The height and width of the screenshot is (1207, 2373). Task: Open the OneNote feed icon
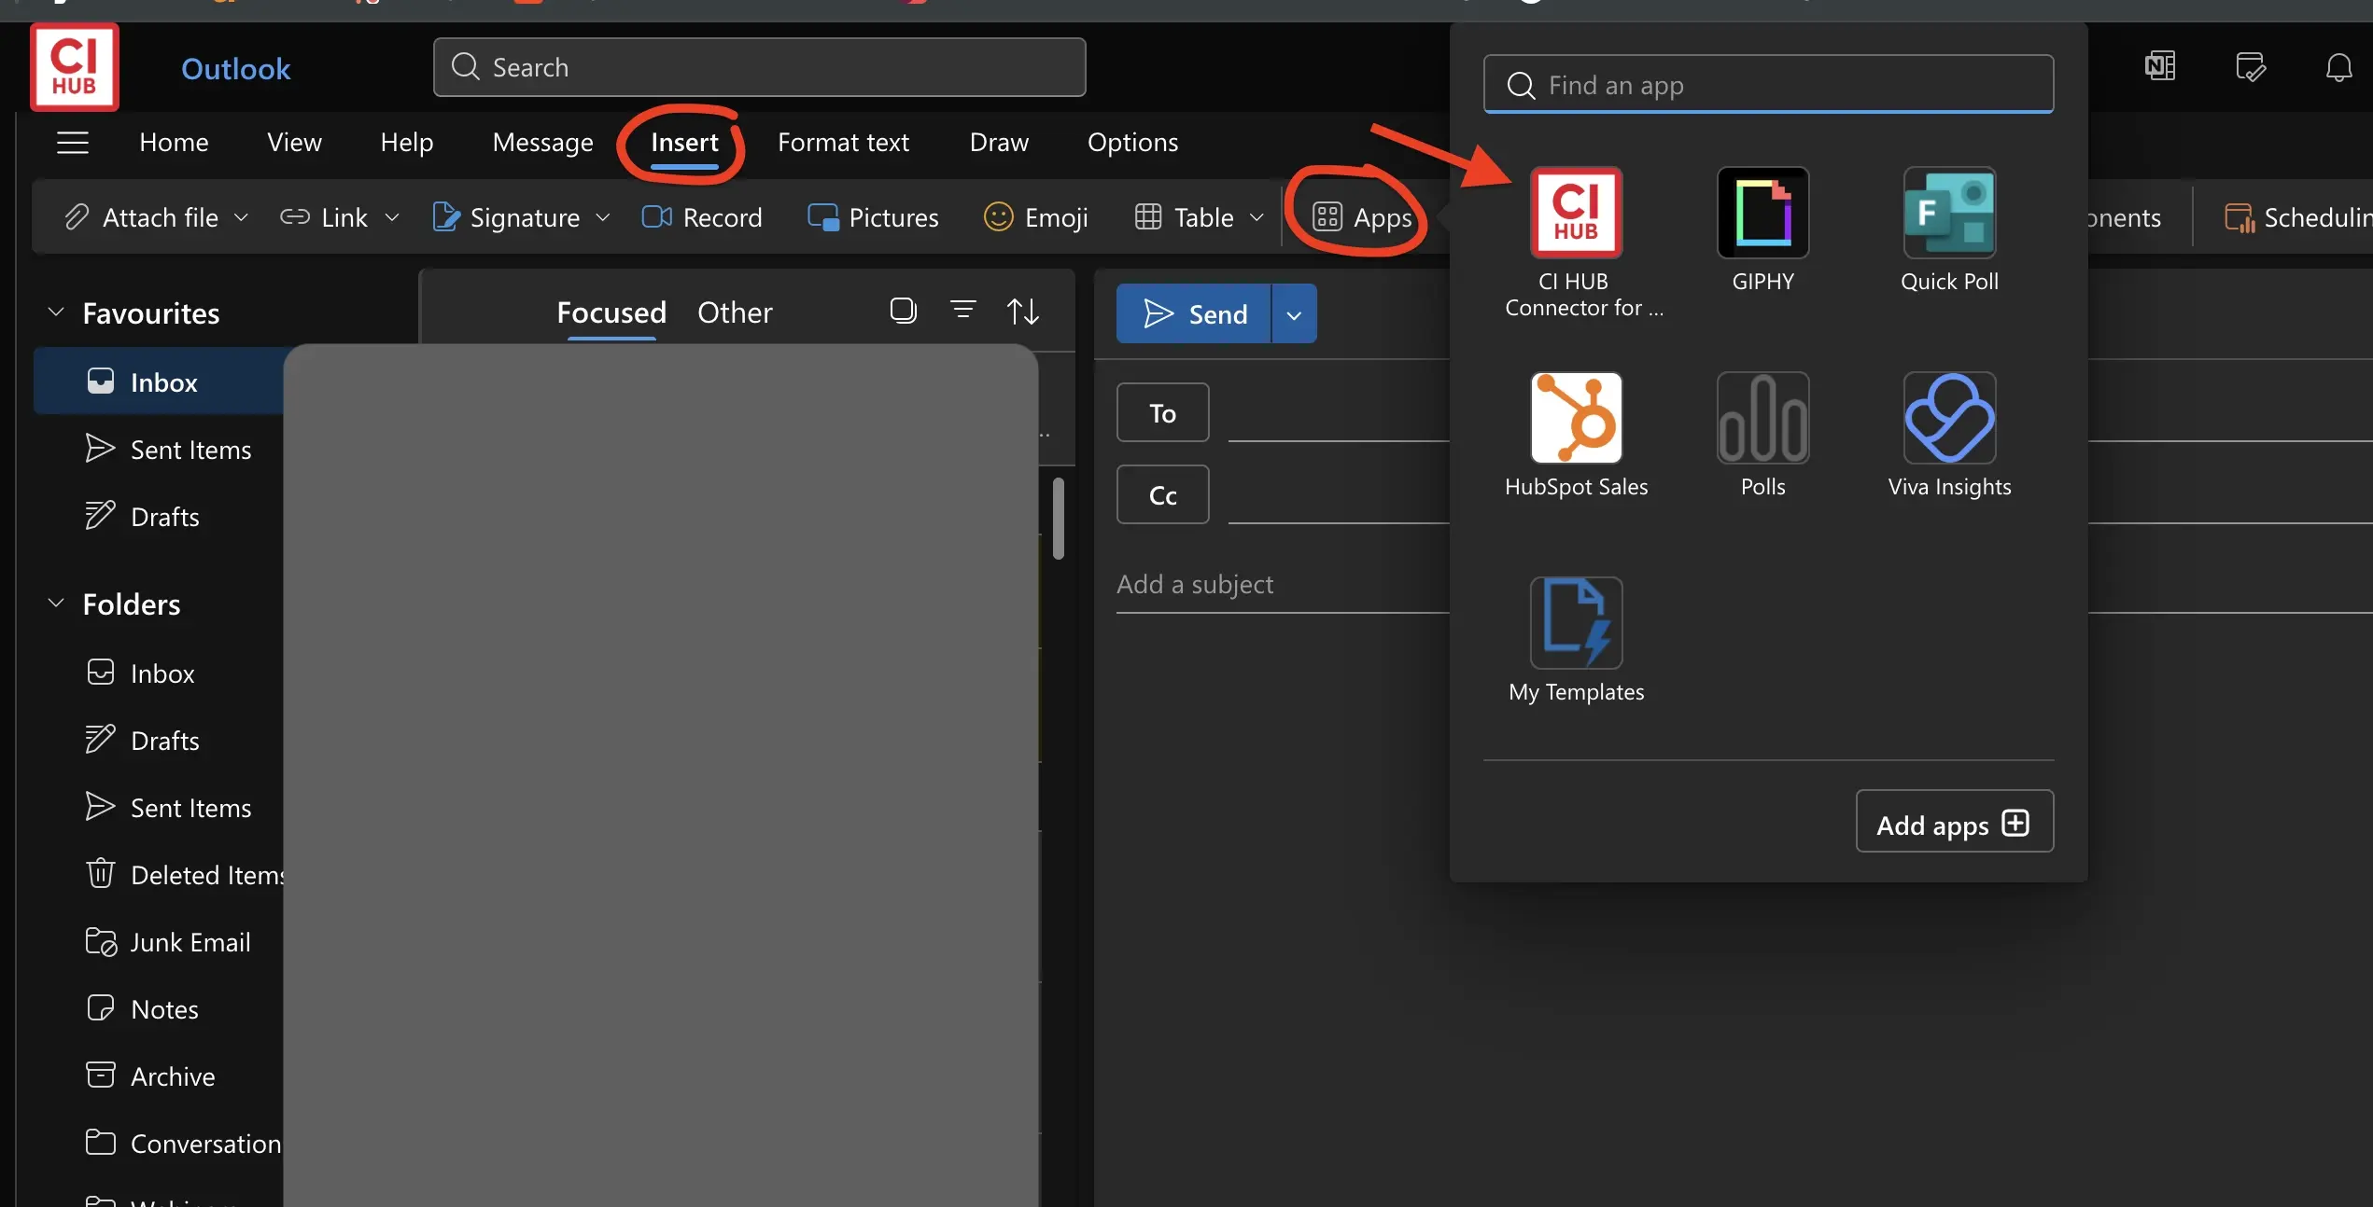[2160, 66]
